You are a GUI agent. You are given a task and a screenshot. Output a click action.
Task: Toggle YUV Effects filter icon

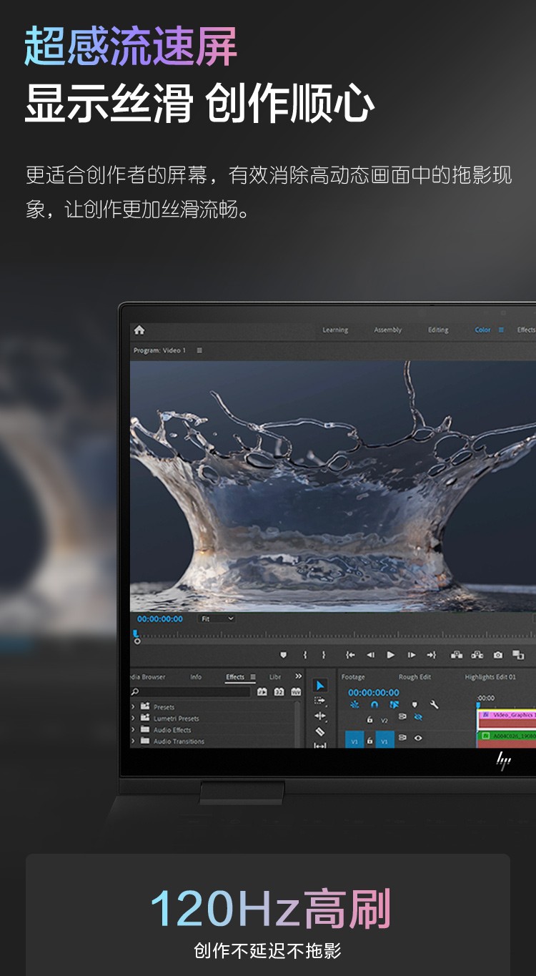click(296, 692)
